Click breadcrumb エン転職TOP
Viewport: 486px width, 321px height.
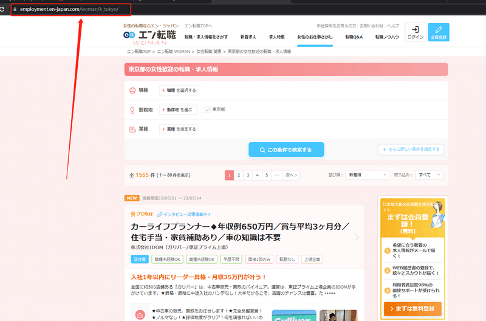coord(139,52)
